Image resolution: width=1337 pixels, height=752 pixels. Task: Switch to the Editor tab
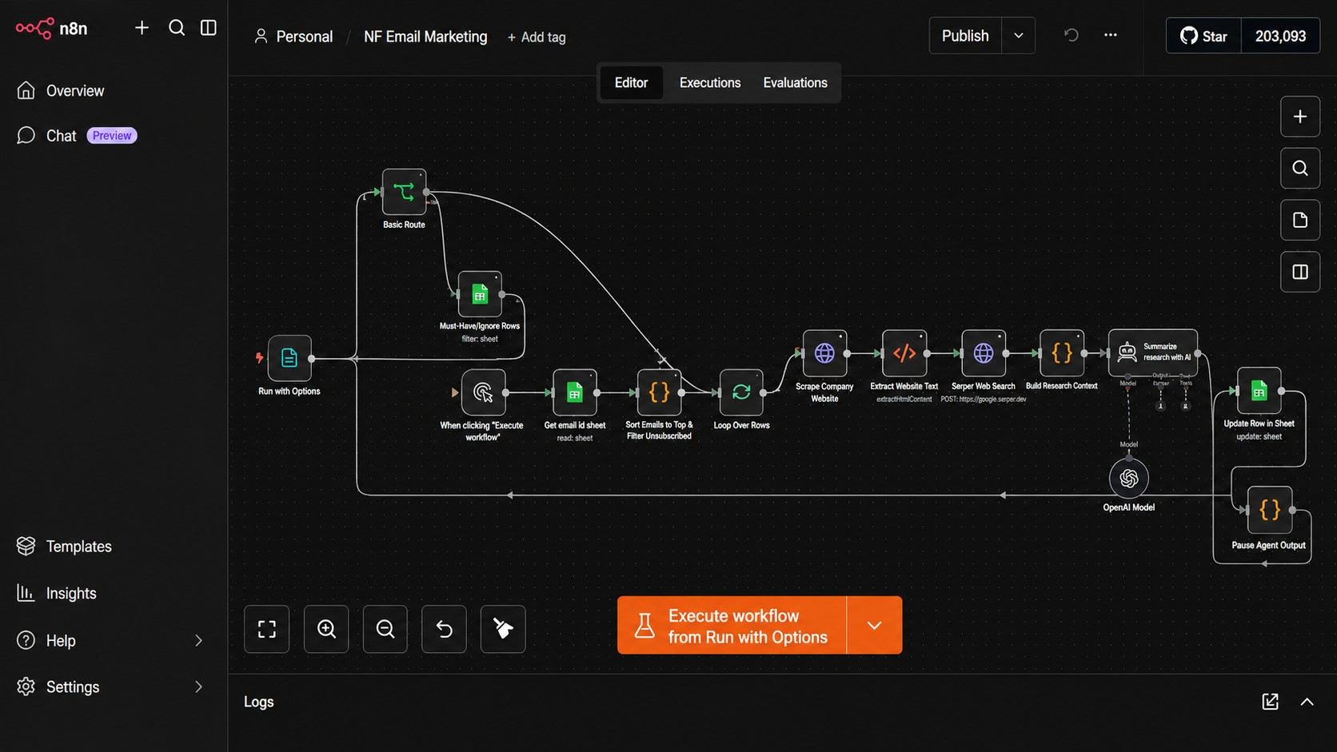(631, 83)
